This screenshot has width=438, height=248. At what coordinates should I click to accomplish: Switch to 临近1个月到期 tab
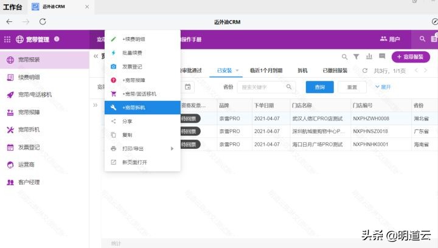[x=266, y=71]
